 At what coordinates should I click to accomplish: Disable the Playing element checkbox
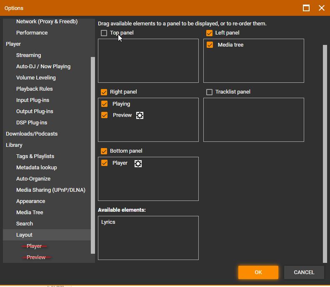[x=105, y=104]
